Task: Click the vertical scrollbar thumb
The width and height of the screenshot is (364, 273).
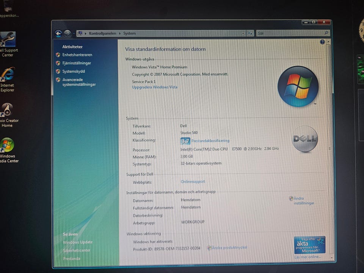Action: pos(329,149)
